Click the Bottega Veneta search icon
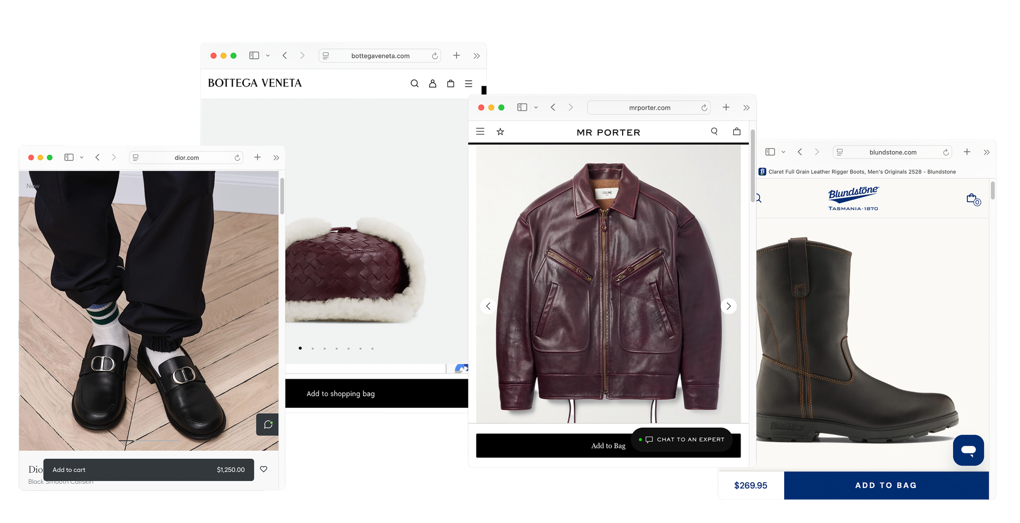The image size is (1020, 523). (414, 84)
